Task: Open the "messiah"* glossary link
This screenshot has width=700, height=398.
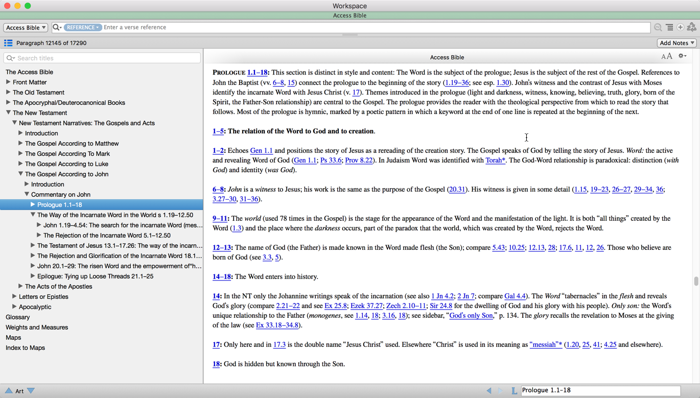Action: click(546, 345)
